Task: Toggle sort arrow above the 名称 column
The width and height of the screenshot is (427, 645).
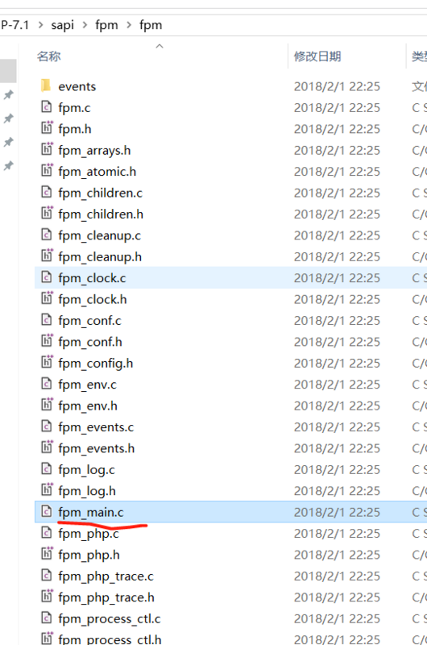Action: click(160, 46)
